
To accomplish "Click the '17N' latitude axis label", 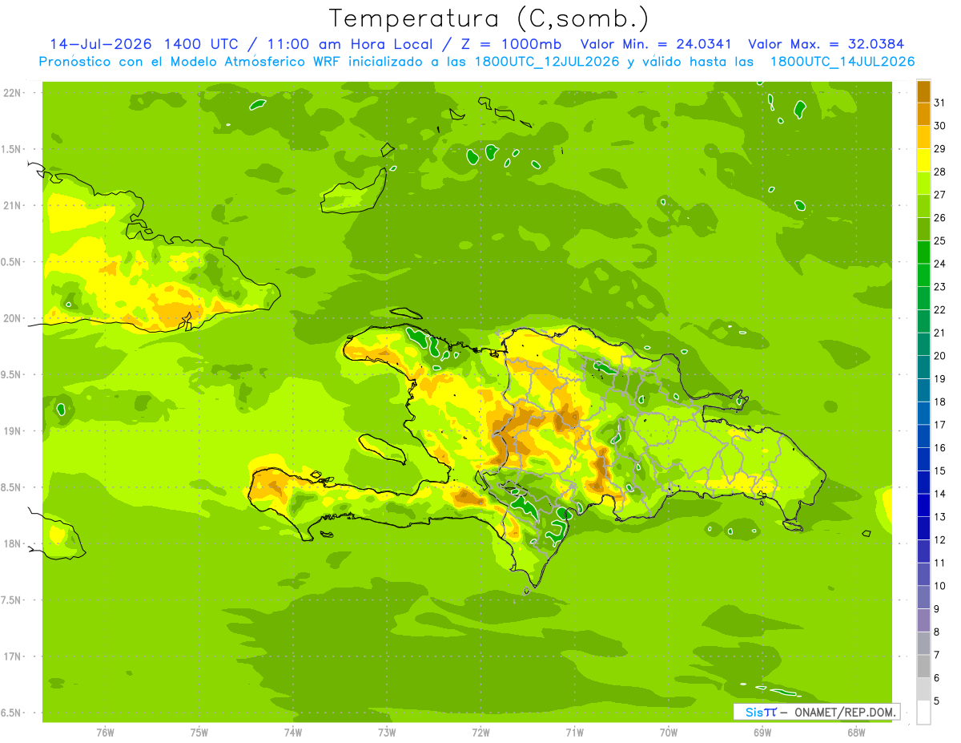I will (x=13, y=657).
